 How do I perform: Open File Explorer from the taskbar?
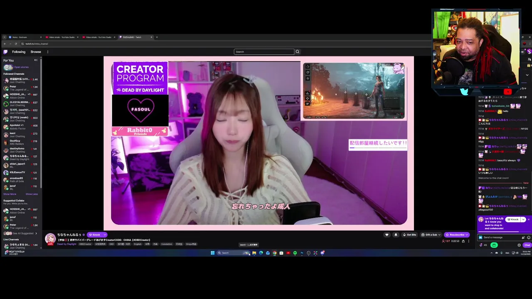[254, 253]
